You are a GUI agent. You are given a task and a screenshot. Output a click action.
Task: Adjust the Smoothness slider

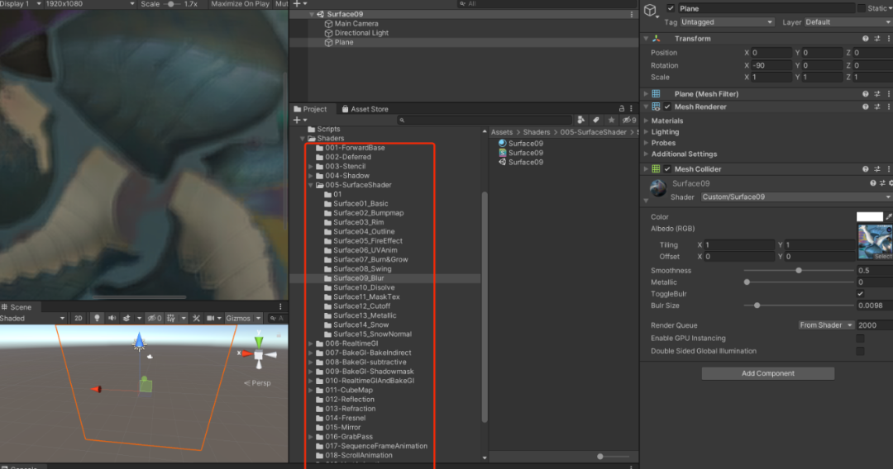pyautogui.click(x=799, y=271)
